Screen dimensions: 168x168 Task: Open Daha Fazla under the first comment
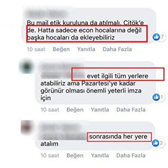(x=117, y=49)
